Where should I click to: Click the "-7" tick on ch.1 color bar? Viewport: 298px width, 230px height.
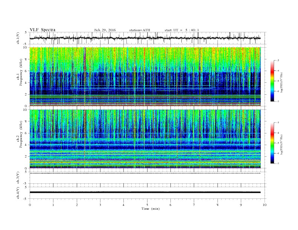point(277,101)
